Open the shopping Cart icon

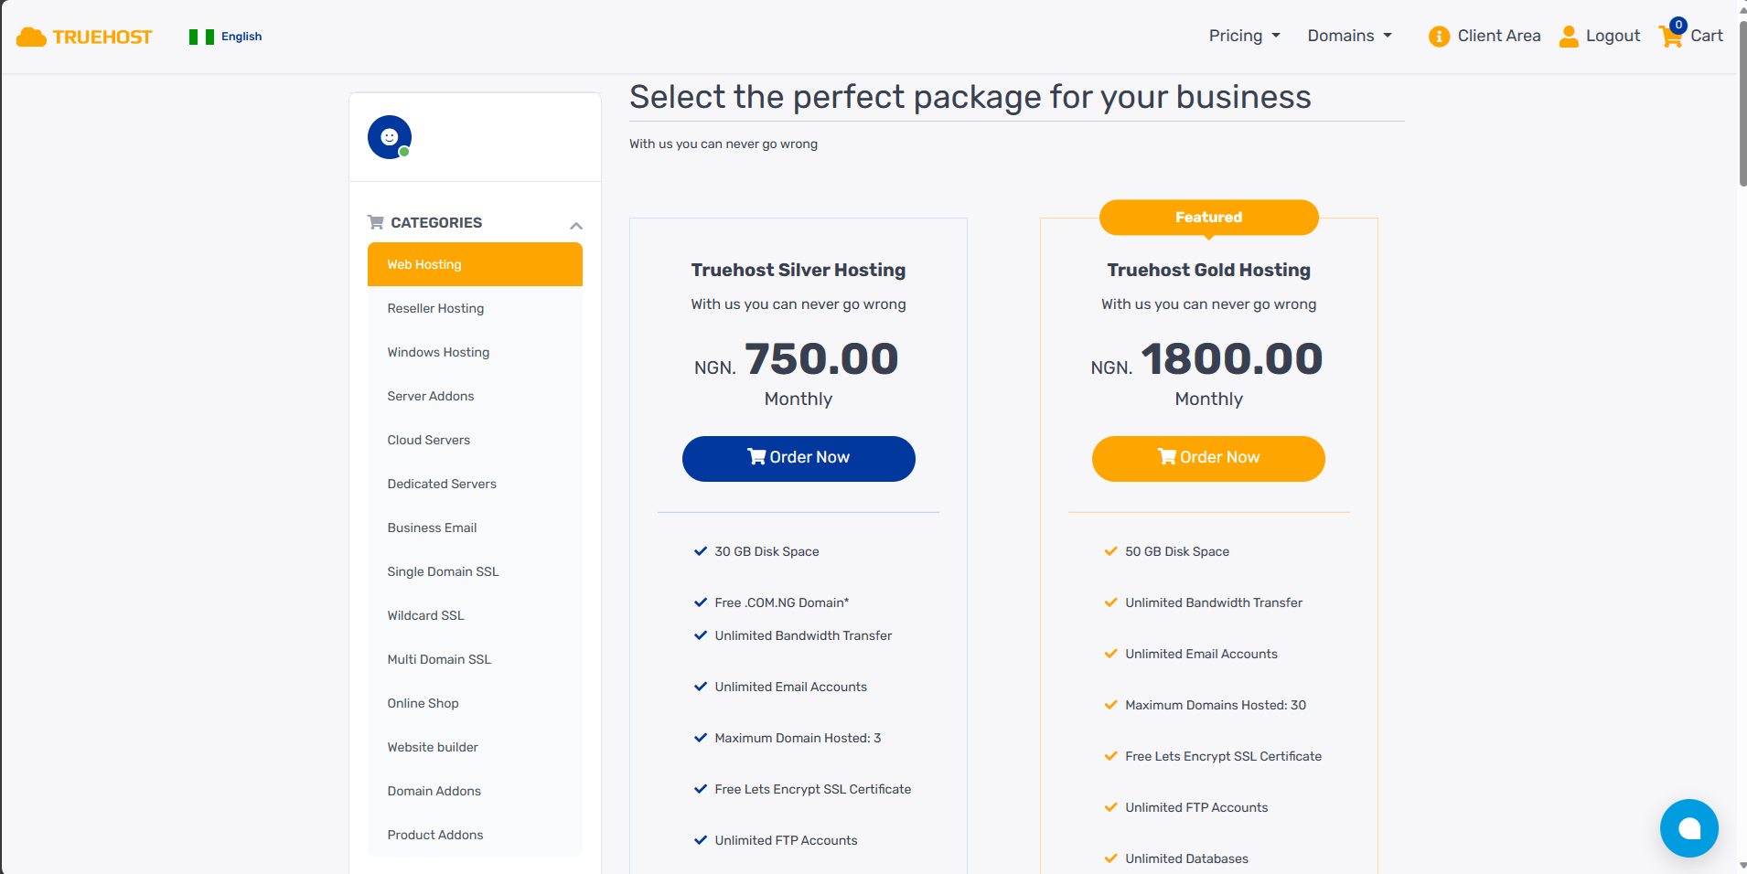[1673, 37]
